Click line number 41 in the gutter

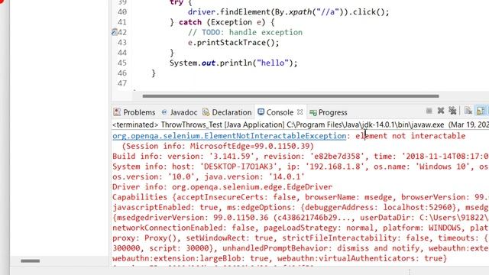pyautogui.click(x=122, y=22)
